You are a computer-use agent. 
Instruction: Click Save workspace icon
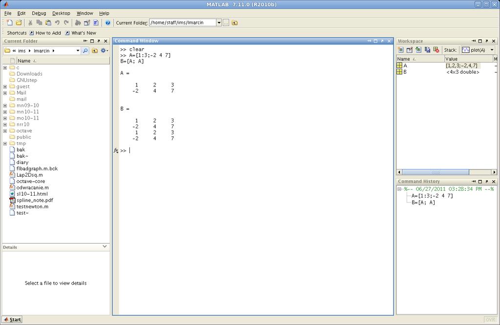coord(427,50)
